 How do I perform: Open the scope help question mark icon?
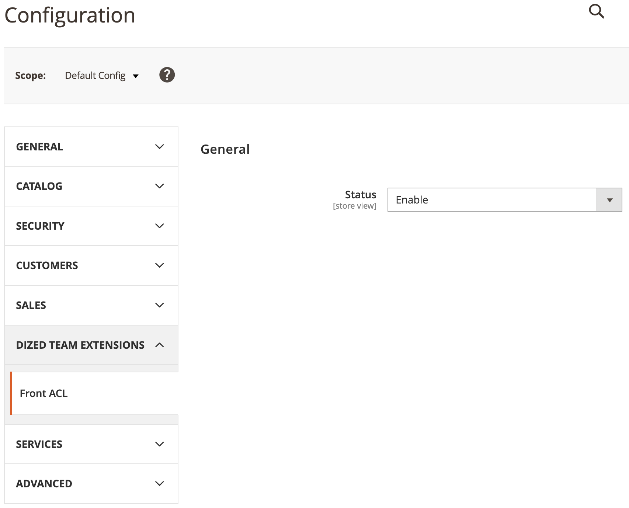[x=167, y=75]
